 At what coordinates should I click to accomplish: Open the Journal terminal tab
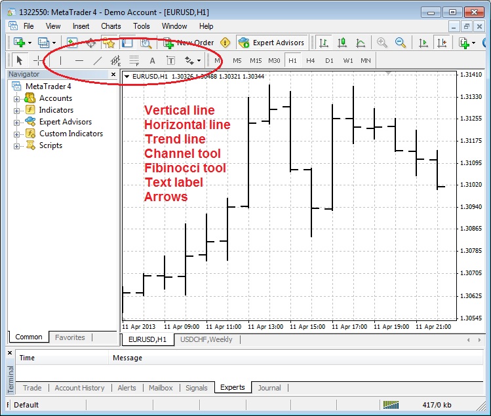click(x=269, y=388)
